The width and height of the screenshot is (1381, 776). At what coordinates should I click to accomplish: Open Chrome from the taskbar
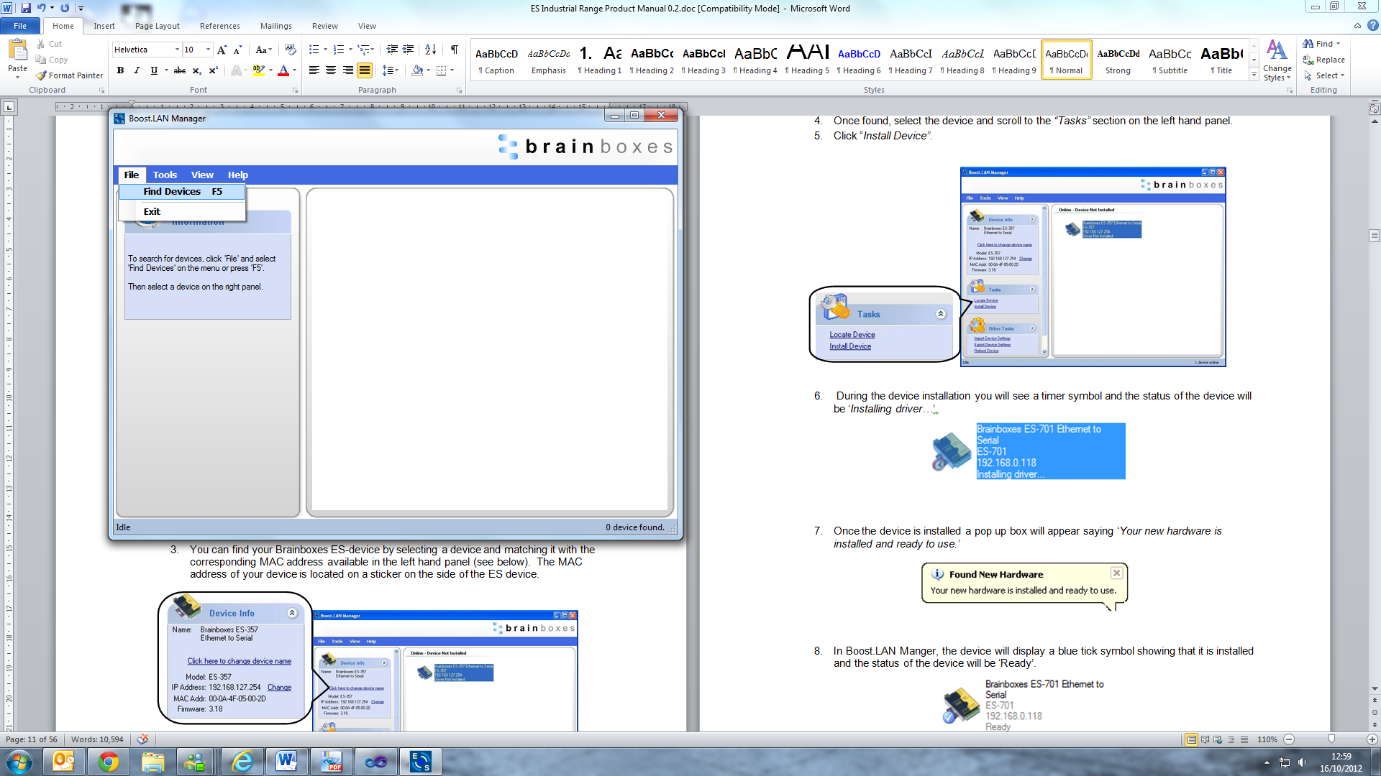click(x=109, y=762)
